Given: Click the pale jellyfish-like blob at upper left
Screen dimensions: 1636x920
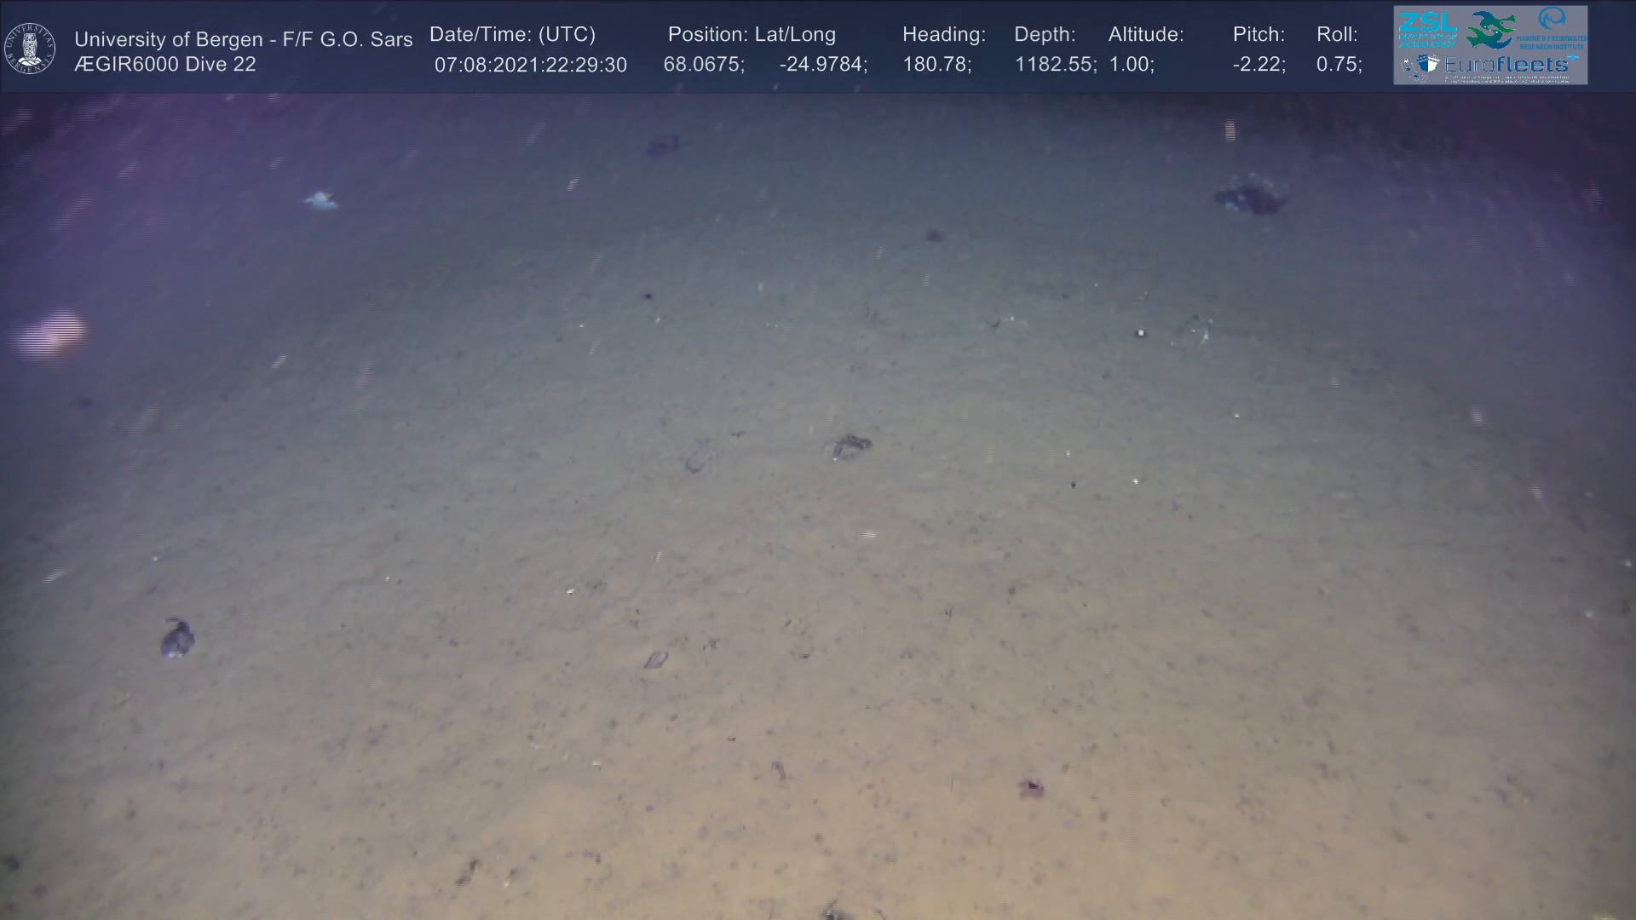Looking at the screenshot, I should point(320,200).
